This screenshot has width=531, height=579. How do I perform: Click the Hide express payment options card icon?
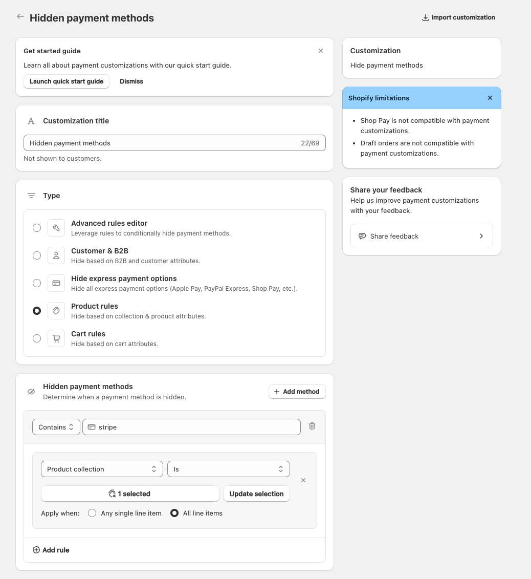56,283
